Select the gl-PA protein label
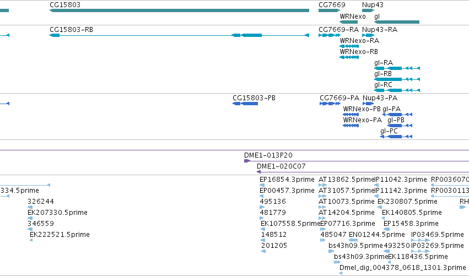The width and height of the screenshot is (469, 276). (391, 109)
